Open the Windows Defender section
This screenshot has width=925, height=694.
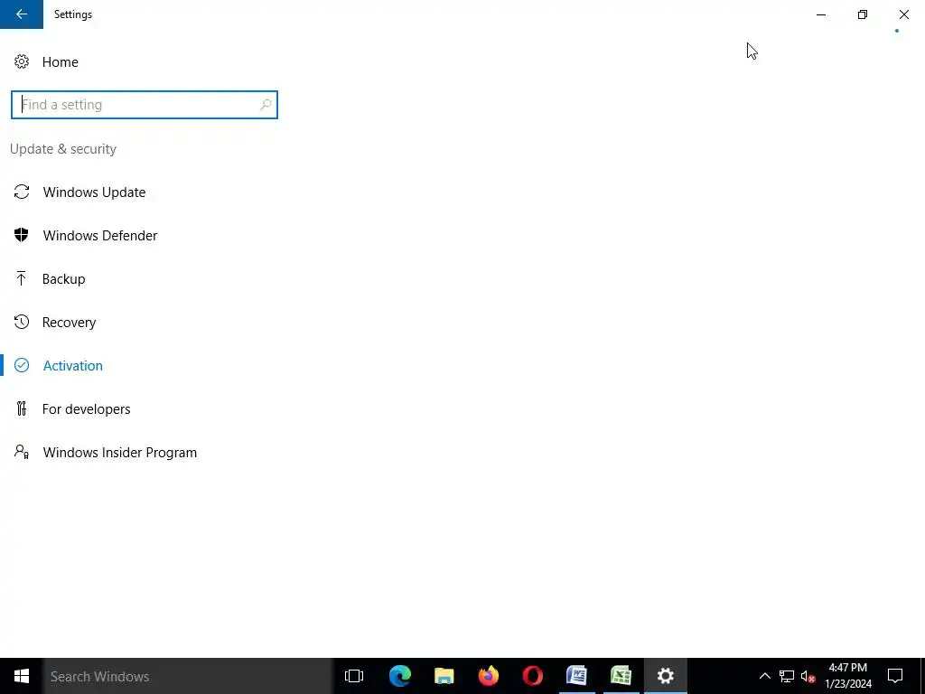pyautogui.click(x=99, y=236)
